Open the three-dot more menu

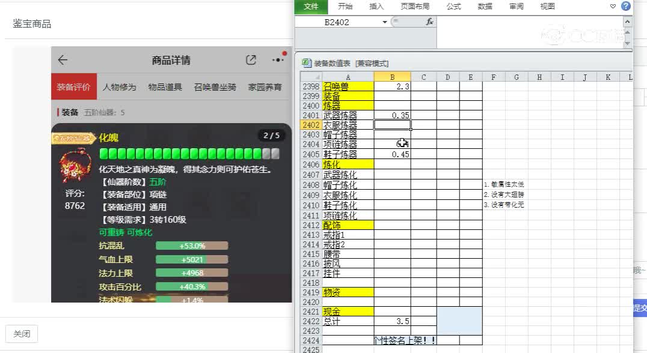[x=278, y=60]
